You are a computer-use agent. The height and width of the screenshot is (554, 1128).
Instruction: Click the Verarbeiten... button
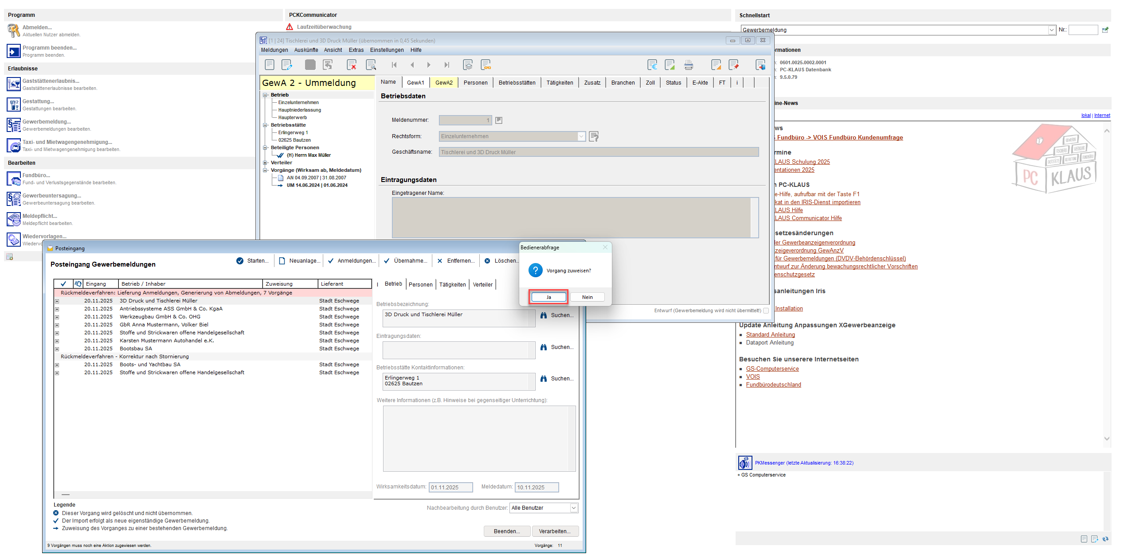pyautogui.click(x=554, y=531)
